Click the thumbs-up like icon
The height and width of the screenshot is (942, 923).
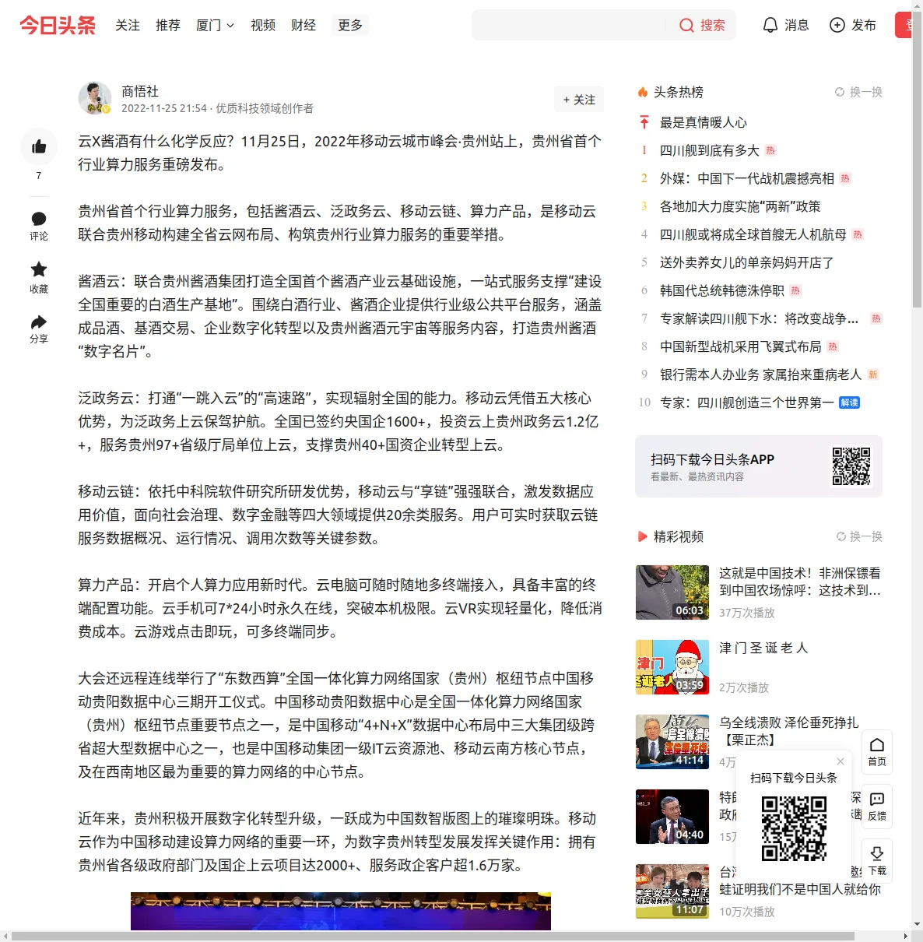[39, 146]
